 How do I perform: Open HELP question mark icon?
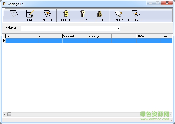click(x=83, y=16)
